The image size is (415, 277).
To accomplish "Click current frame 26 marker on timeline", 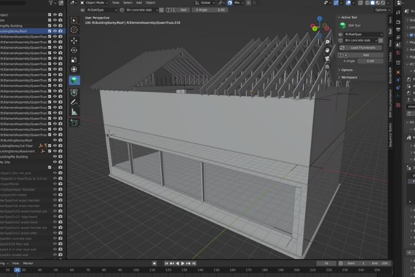I will (x=17, y=270).
